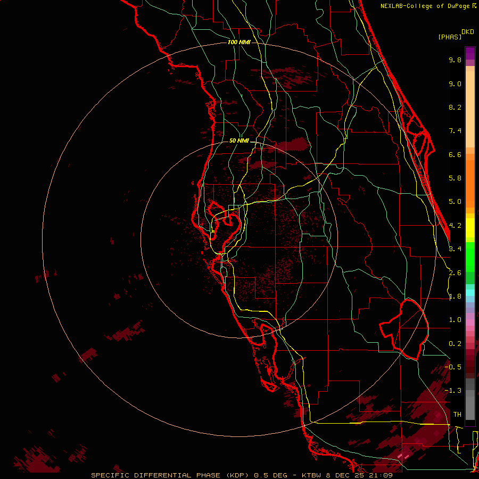Click the 100 NMI range ring label
Screen dimensions: 479x479
point(239,42)
